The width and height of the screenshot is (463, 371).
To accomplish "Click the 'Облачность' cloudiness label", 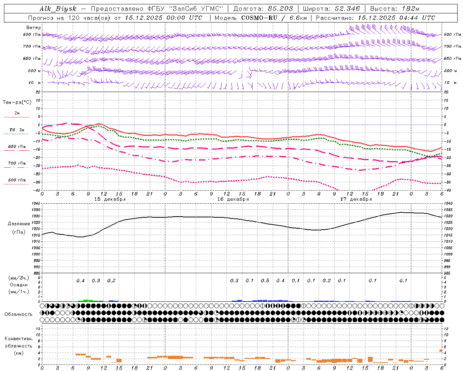I will click(18, 314).
